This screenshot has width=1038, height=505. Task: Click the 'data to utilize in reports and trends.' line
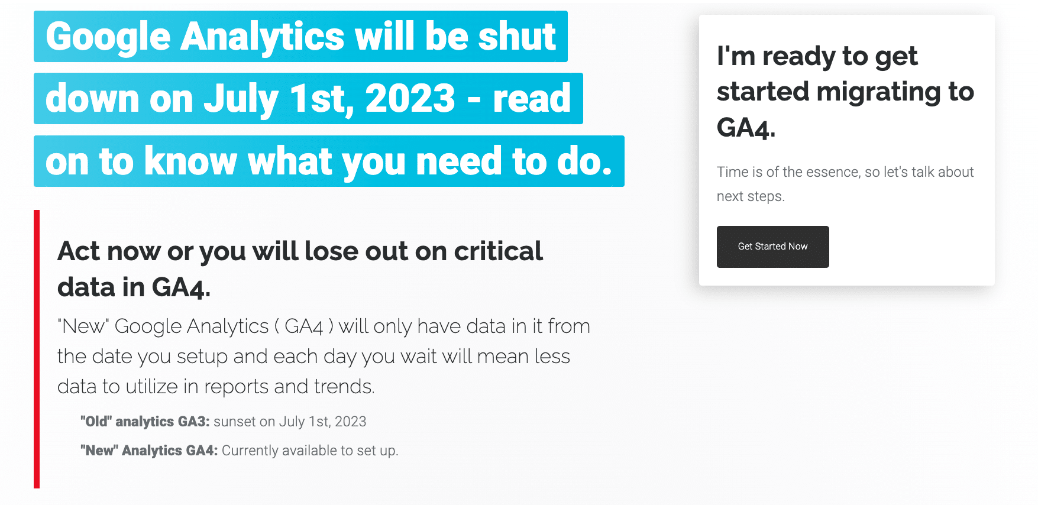[216, 387]
